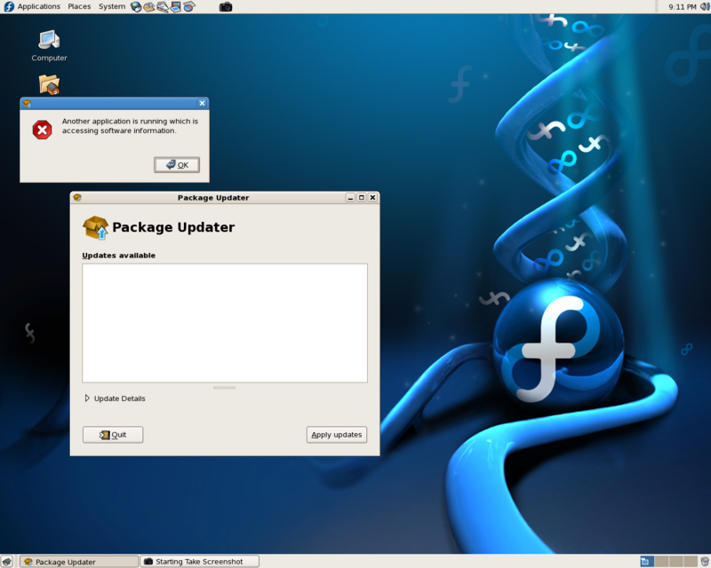This screenshot has width=711, height=568.
Task: Click Apply updates button
Action: [x=337, y=435]
